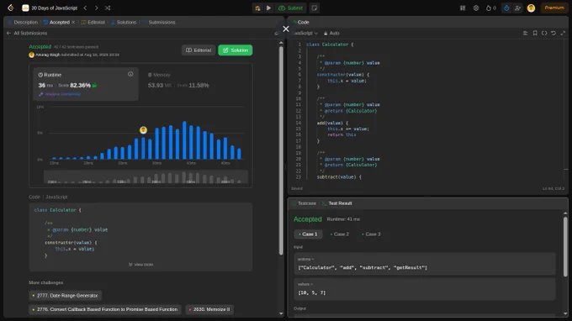
Task: Run the code with the play icon
Action: (269, 8)
